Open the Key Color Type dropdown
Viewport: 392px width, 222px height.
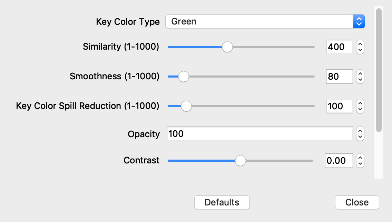265,22
